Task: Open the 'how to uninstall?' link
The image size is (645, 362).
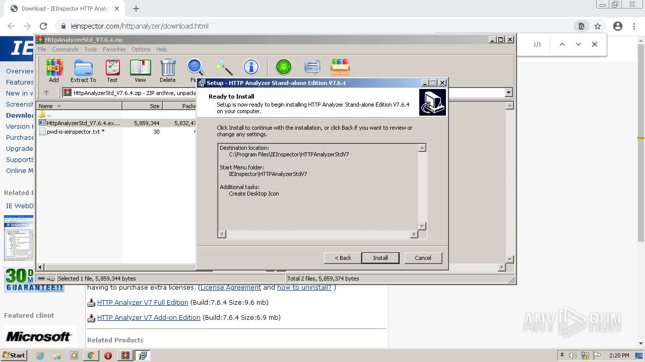Action: pos(304,288)
